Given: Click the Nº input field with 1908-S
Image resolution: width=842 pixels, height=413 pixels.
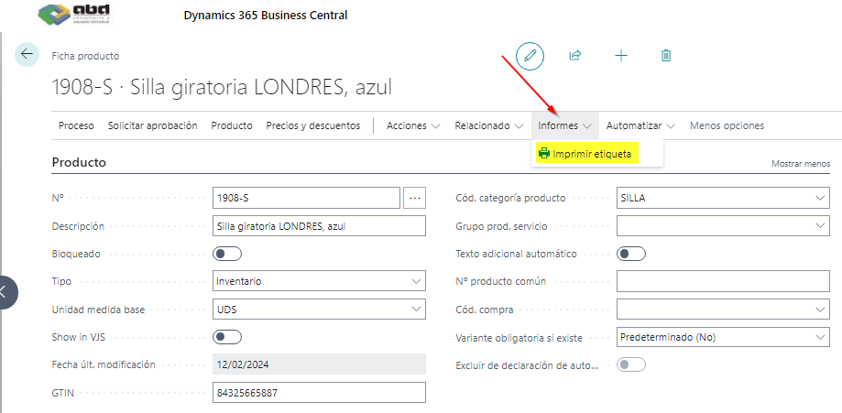Looking at the screenshot, I should (x=307, y=198).
